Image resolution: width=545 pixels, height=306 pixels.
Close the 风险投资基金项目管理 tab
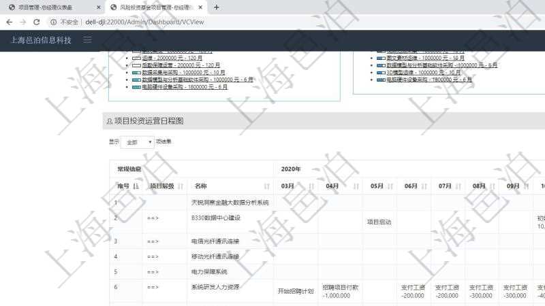[200, 7]
